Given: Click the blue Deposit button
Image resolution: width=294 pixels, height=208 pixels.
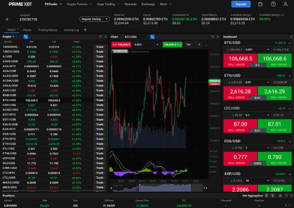Looking at the screenshot, I should pyautogui.click(x=241, y=4).
